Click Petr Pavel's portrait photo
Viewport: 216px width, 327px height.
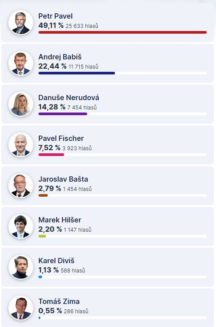[x=21, y=23]
